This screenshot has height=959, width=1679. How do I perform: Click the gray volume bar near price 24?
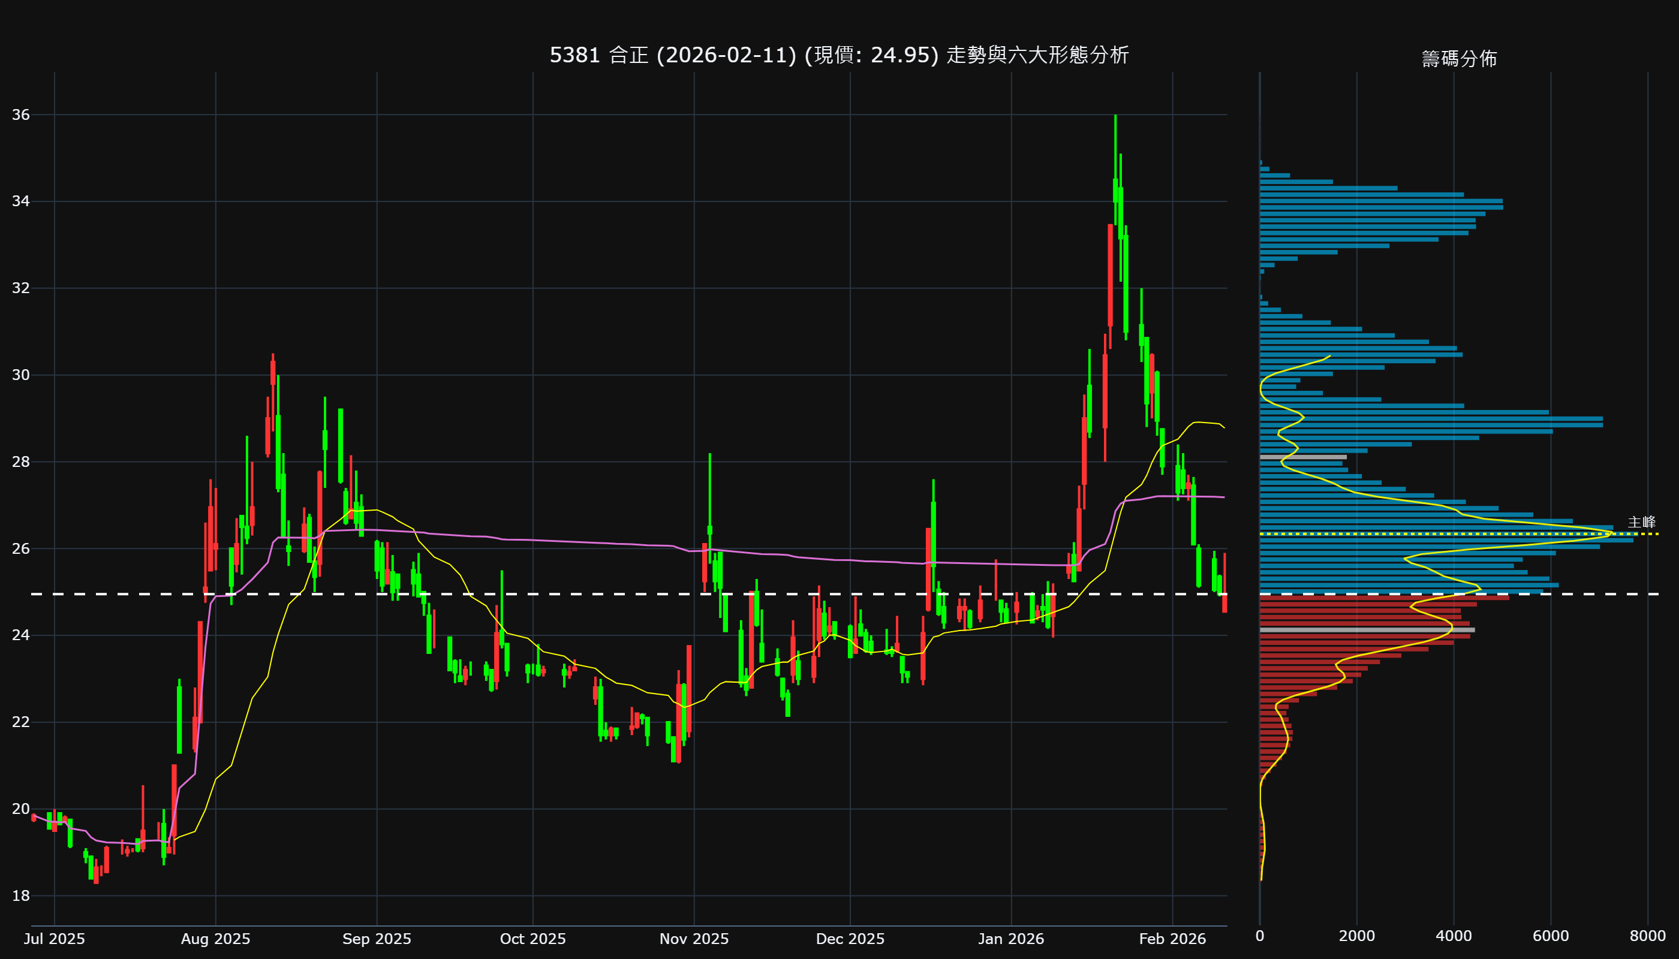click(x=1367, y=631)
